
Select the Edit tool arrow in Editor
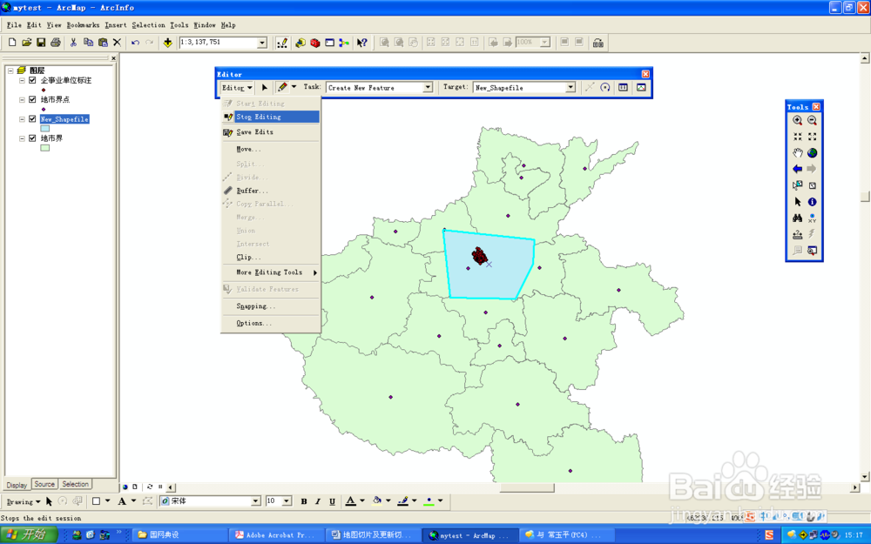click(265, 87)
